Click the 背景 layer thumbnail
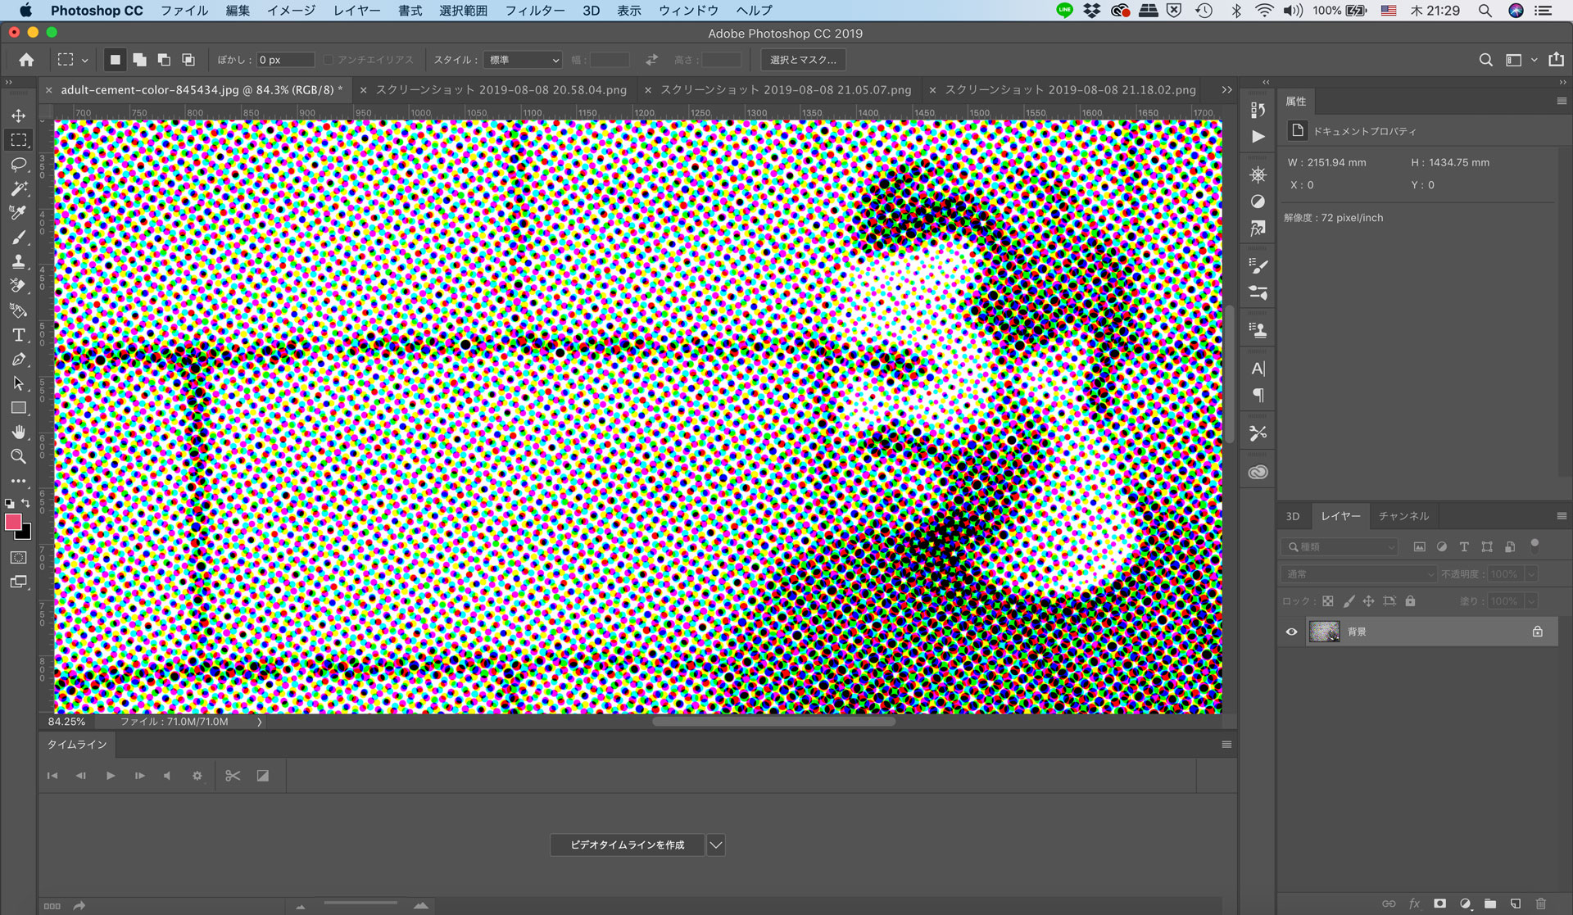Image resolution: width=1573 pixels, height=915 pixels. pyautogui.click(x=1324, y=631)
